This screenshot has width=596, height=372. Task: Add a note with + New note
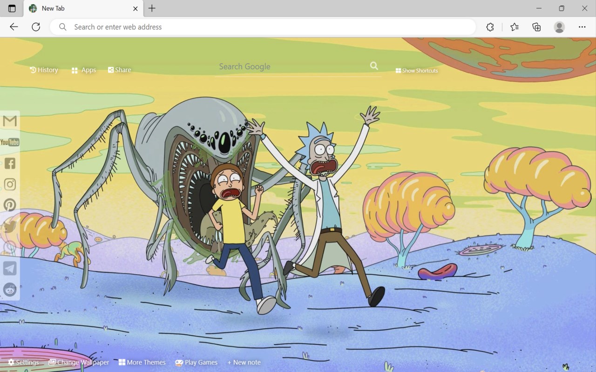click(244, 362)
